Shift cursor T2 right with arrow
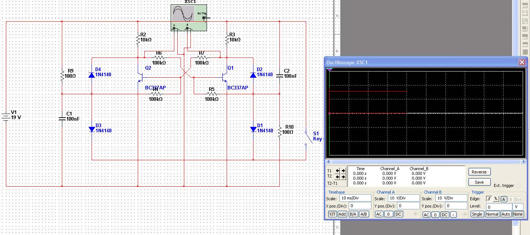 (x=343, y=177)
